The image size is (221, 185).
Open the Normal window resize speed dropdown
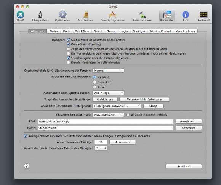108,71
